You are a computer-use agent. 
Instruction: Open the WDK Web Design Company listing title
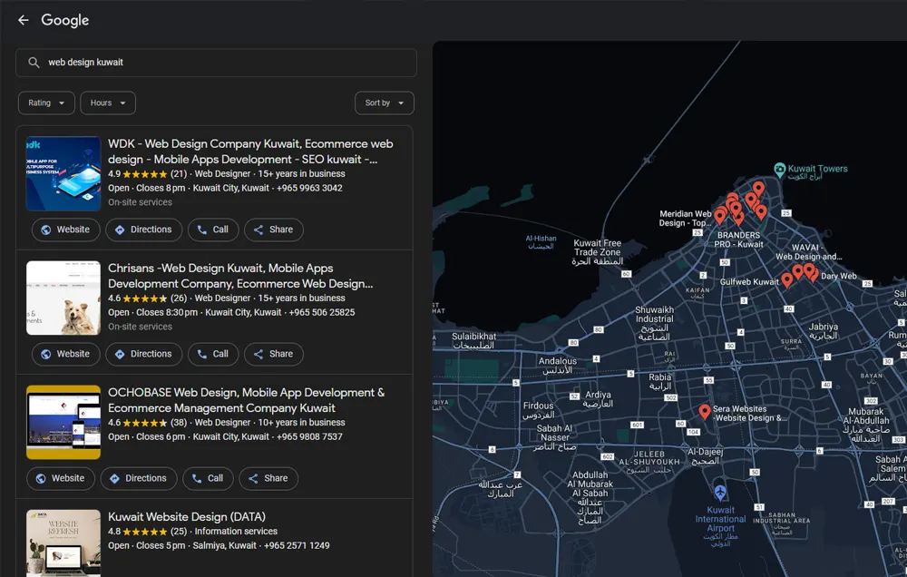pos(250,152)
